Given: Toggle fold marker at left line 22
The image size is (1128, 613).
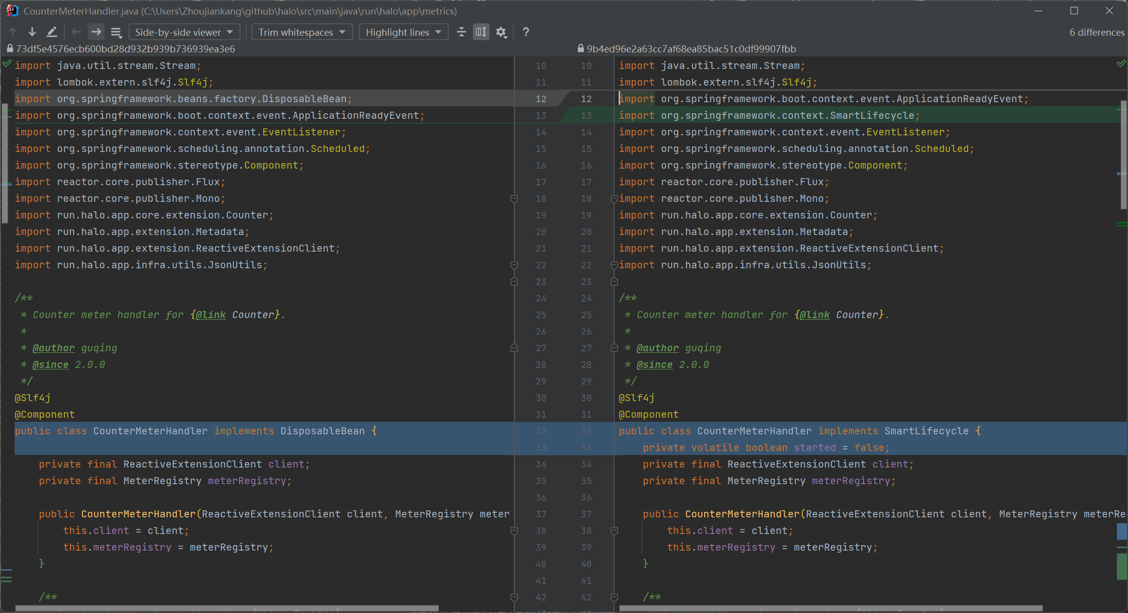Looking at the screenshot, I should coord(514,265).
